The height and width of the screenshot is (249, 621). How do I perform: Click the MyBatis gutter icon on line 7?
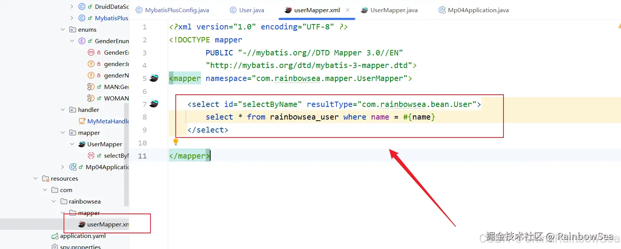coord(154,103)
